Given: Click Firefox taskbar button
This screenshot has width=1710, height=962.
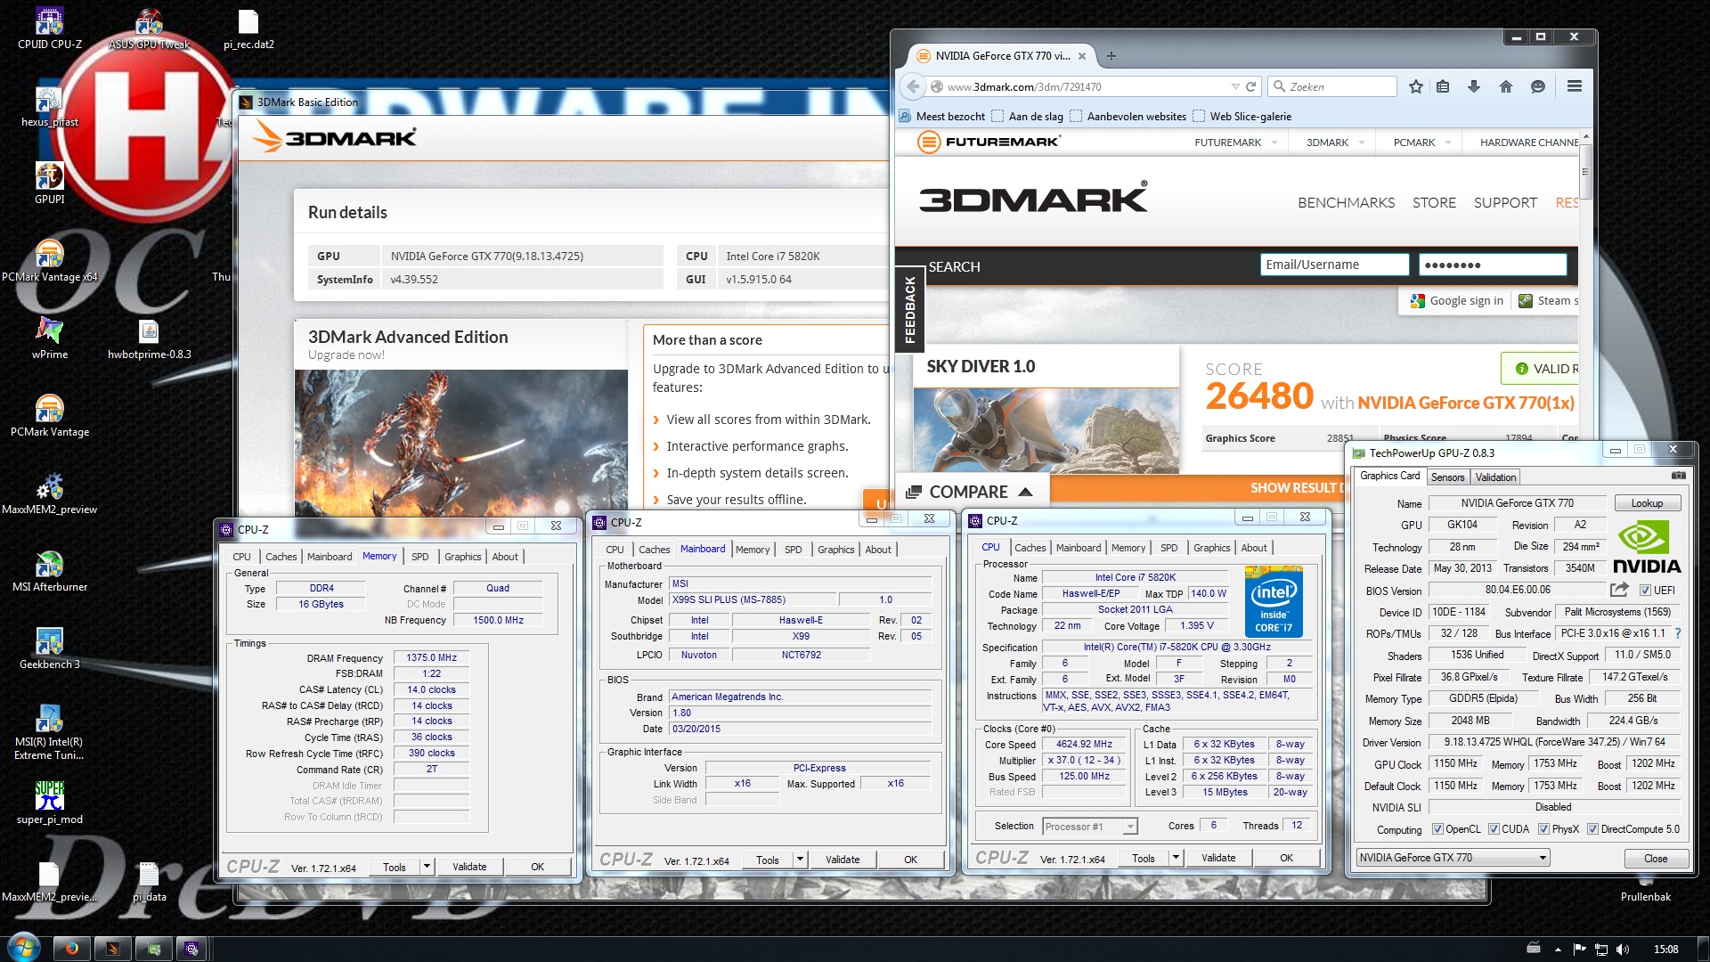Looking at the screenshot, I should 71,949.
